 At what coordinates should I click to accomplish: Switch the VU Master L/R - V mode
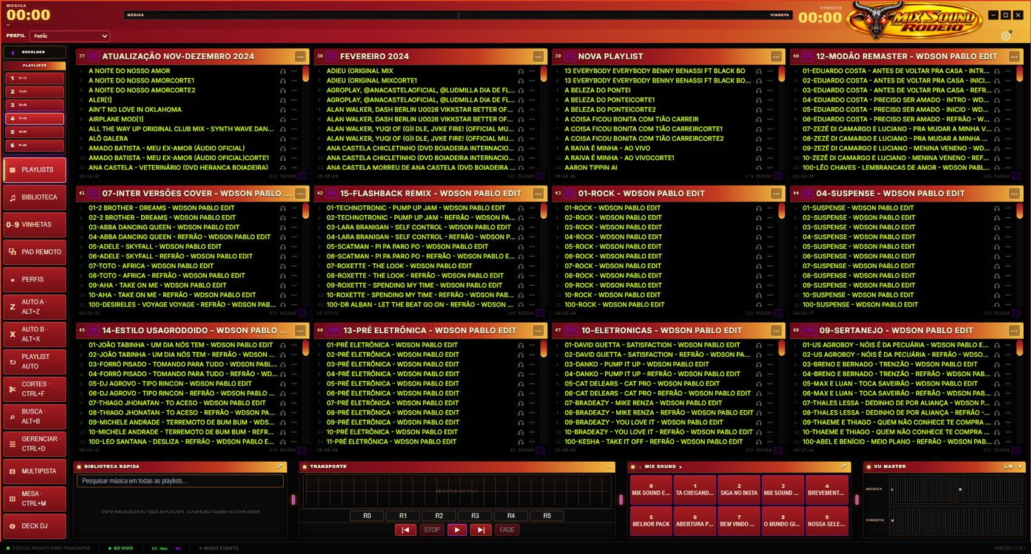pos(1013,467)
